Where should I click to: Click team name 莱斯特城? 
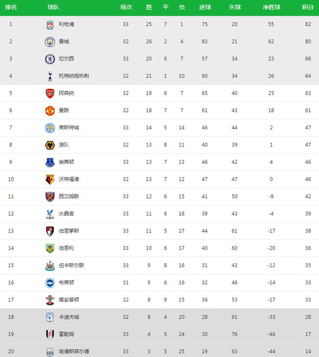click(69, 127)
